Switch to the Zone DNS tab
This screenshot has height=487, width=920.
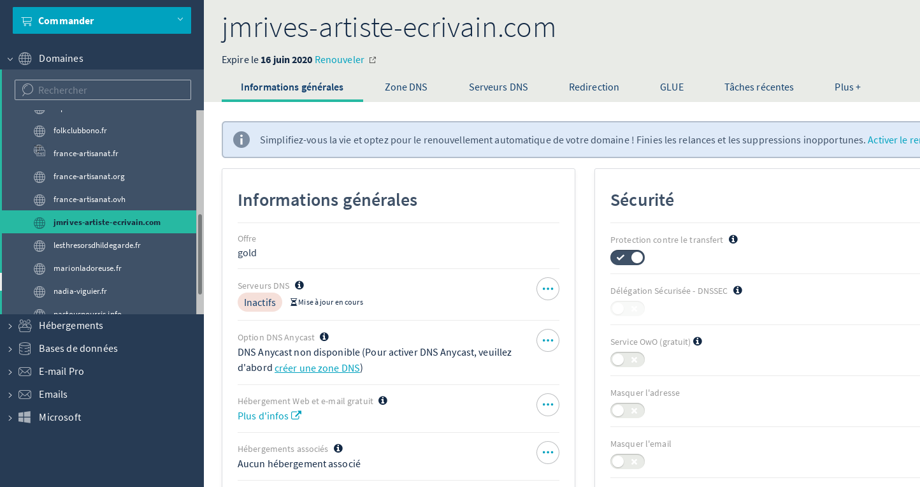click(x=406, y=87)
